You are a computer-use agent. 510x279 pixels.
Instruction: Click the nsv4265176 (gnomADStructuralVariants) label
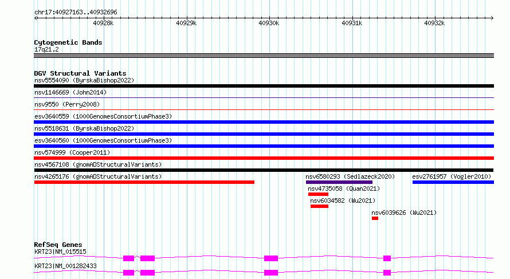(x=98, y=176)
